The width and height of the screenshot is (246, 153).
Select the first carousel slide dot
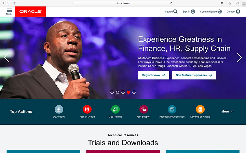[x=112, y=92]
